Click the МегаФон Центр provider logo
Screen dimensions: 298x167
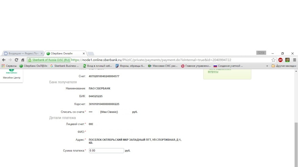point(12,75)
